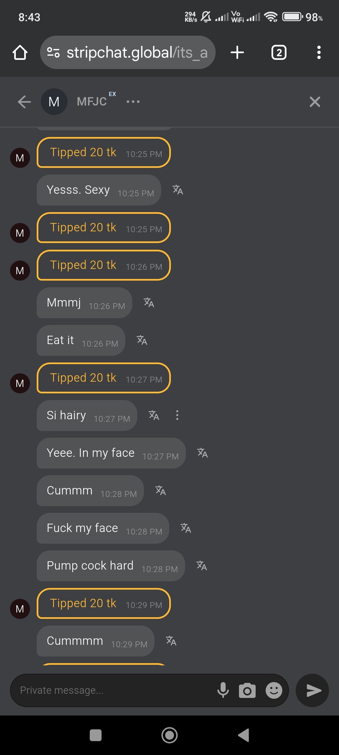Screen dimensions: 339x755
Task: Open the emoji picker
Action: tap(274, 690)
